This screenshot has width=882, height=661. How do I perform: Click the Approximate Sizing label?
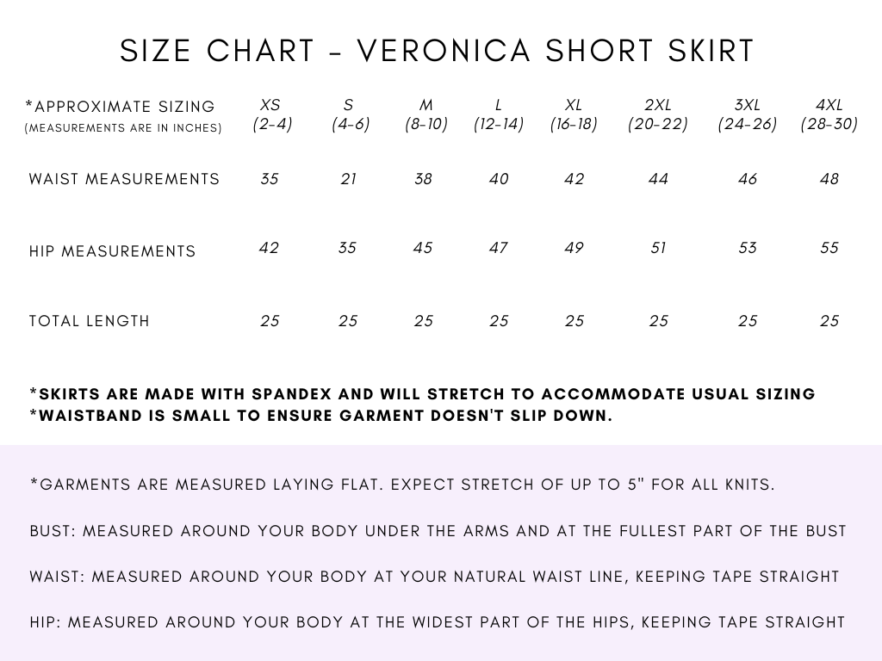tap(121, 107)
